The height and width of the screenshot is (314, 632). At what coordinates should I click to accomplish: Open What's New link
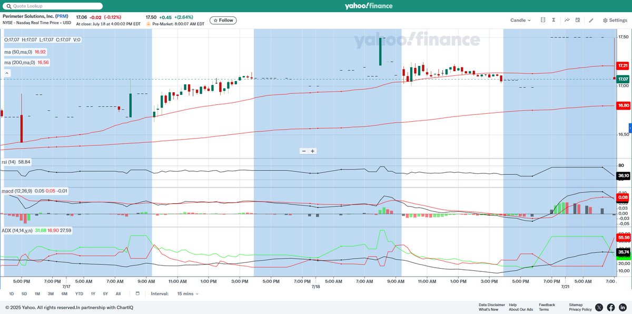tap(488, 309)
